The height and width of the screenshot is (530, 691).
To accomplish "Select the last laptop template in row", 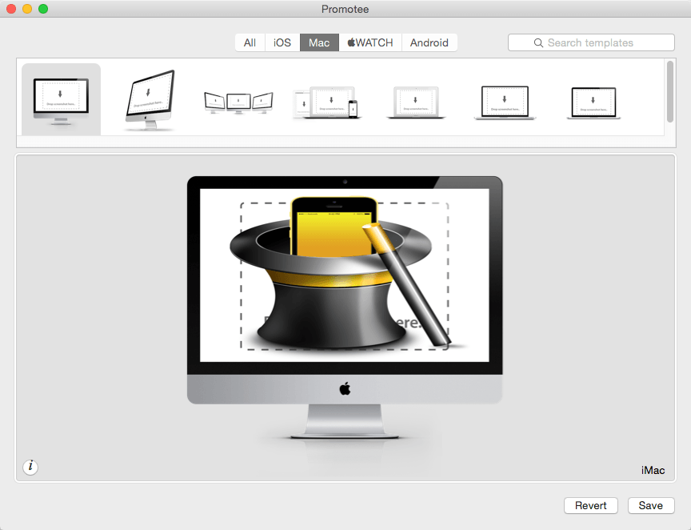I will pos(593,103).
